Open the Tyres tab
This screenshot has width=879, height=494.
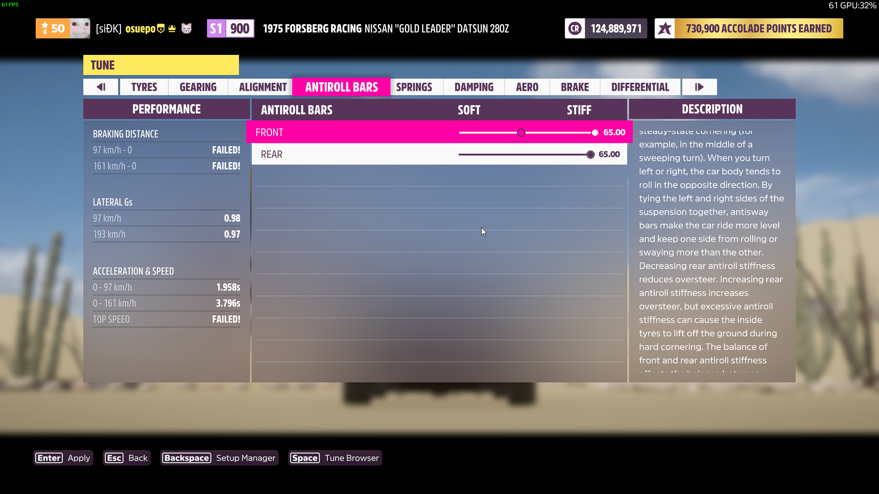pos(144,87)
